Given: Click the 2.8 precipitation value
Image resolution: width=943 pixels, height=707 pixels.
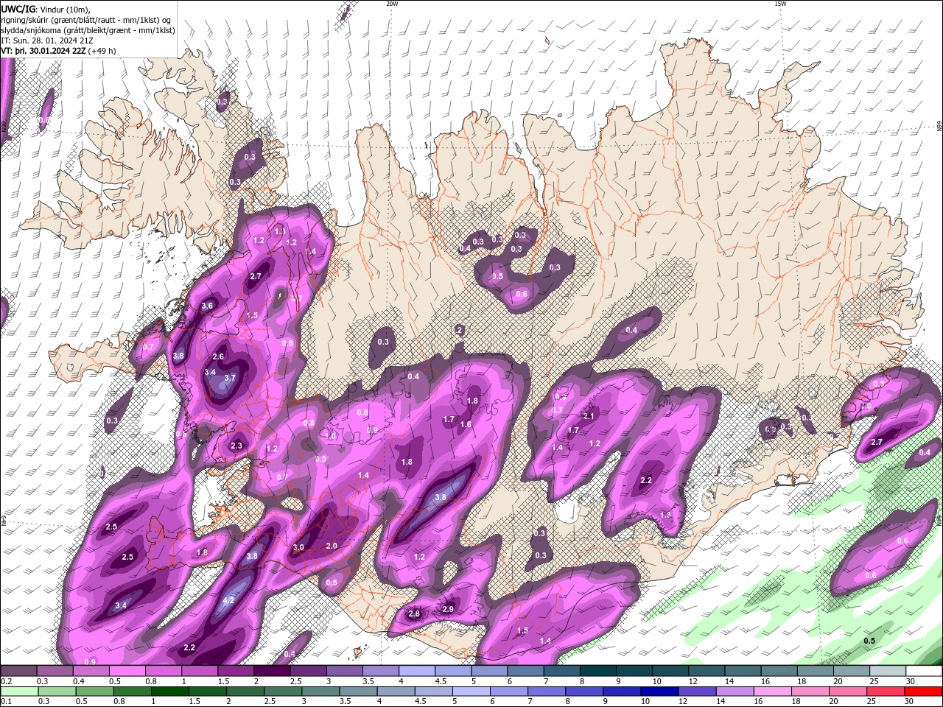Looking at the screenshot, I should click(x=414, y=614).
